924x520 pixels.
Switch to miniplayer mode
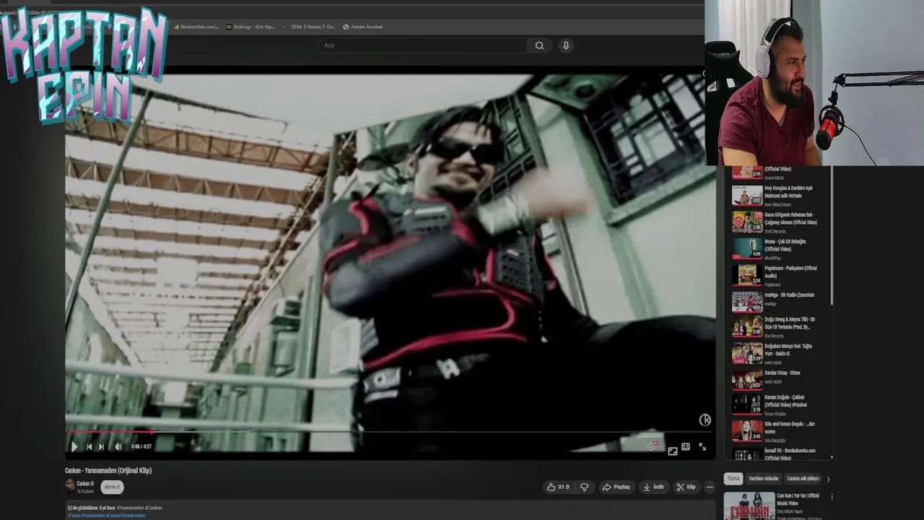(x=673, y=451)
